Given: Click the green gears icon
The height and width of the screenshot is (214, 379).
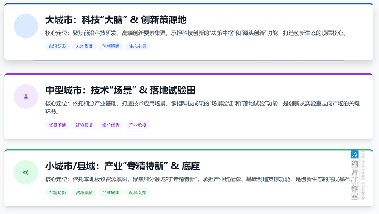Looking at the screenshot, I should (x=26, y=172).
